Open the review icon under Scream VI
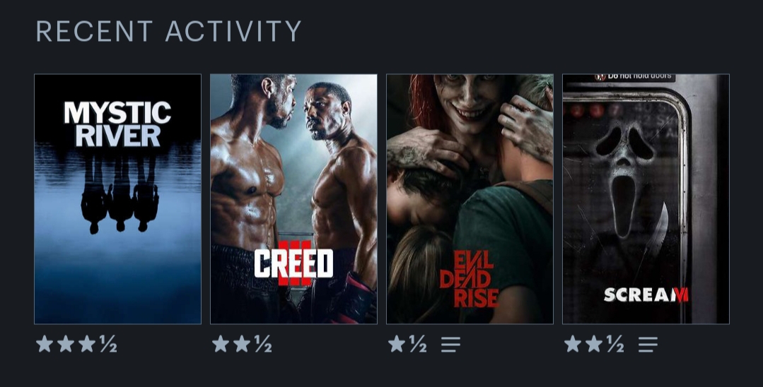 click(x=648, y=344)
